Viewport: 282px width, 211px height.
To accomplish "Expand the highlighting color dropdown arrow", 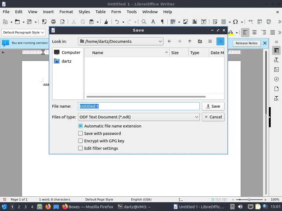I will [x=237, y=33].
